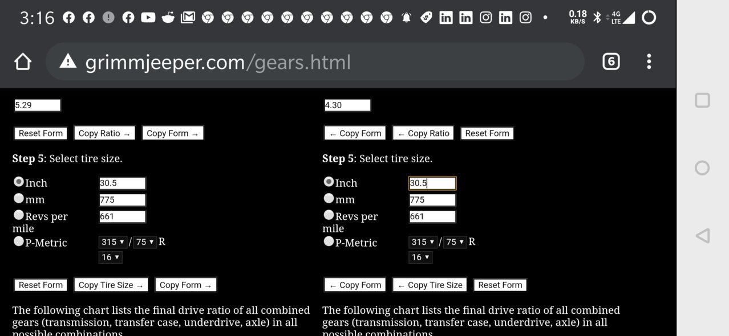Tap the bell notification icon in status bar

click(406, 18)
